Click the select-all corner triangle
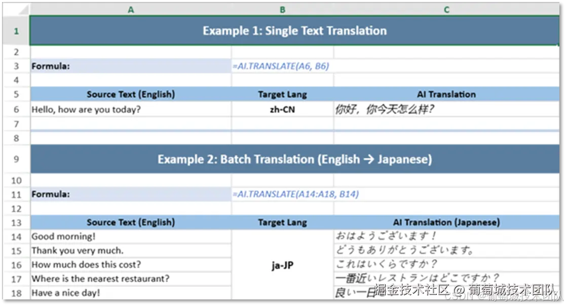 pyautogui.click(x=23, y=10)
